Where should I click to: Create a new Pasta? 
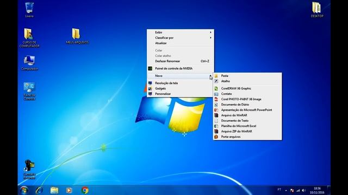[x=247, y=76]
